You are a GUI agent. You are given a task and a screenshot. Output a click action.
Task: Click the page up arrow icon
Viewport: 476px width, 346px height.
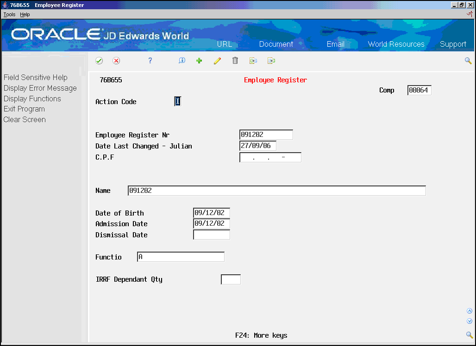tap(470, 311)
